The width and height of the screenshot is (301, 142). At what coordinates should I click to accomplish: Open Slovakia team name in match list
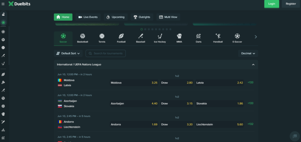click(x=69, y=106)
